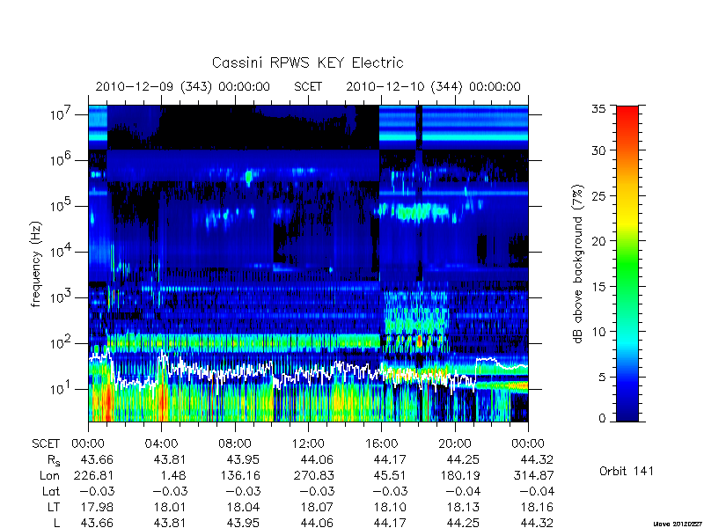Click '44.32' in the Rs row
704x528 pixels.
(x=538, y=459)
